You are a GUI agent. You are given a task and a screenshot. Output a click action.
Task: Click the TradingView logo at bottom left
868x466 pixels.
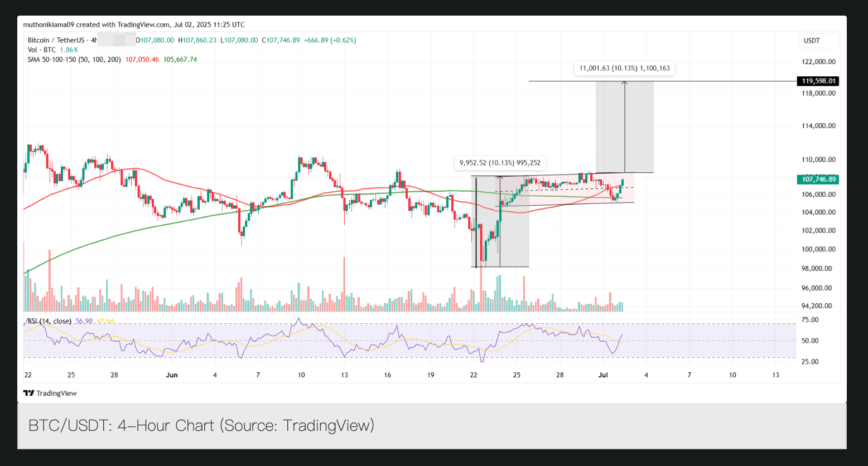50,393
